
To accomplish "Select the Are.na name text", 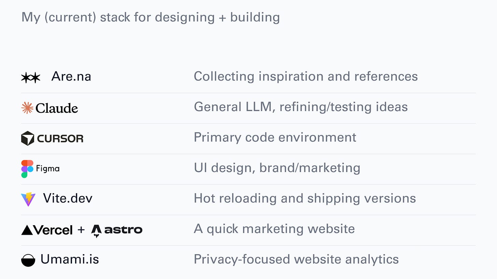I will 71,76.
